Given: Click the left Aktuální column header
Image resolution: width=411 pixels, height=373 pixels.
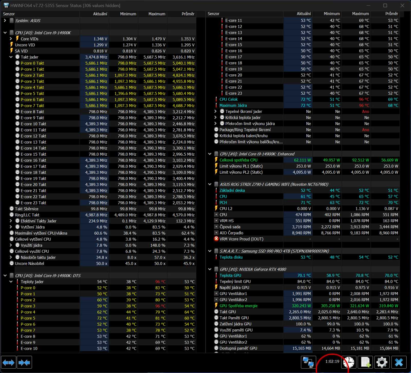Looking at the screenshot, I should tap(94, 14).
